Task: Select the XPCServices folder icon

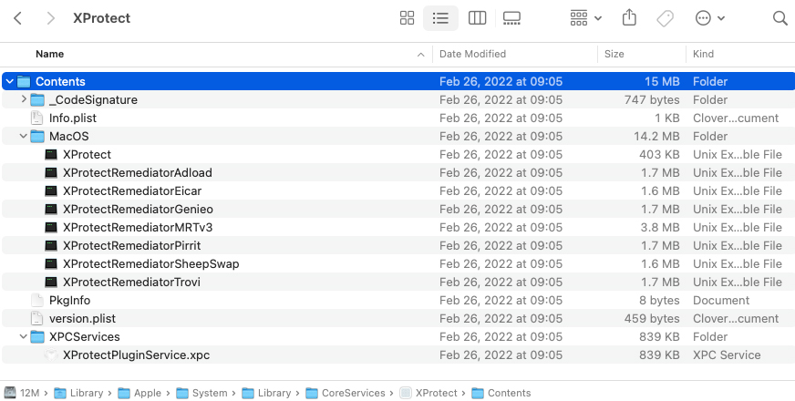Action: [37, 337]
